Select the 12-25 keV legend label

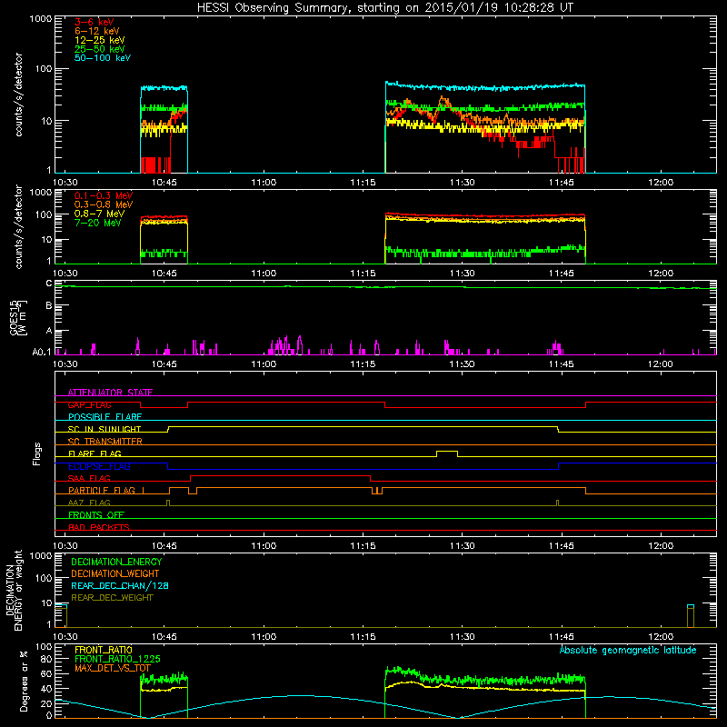click(x=100, y=40)
